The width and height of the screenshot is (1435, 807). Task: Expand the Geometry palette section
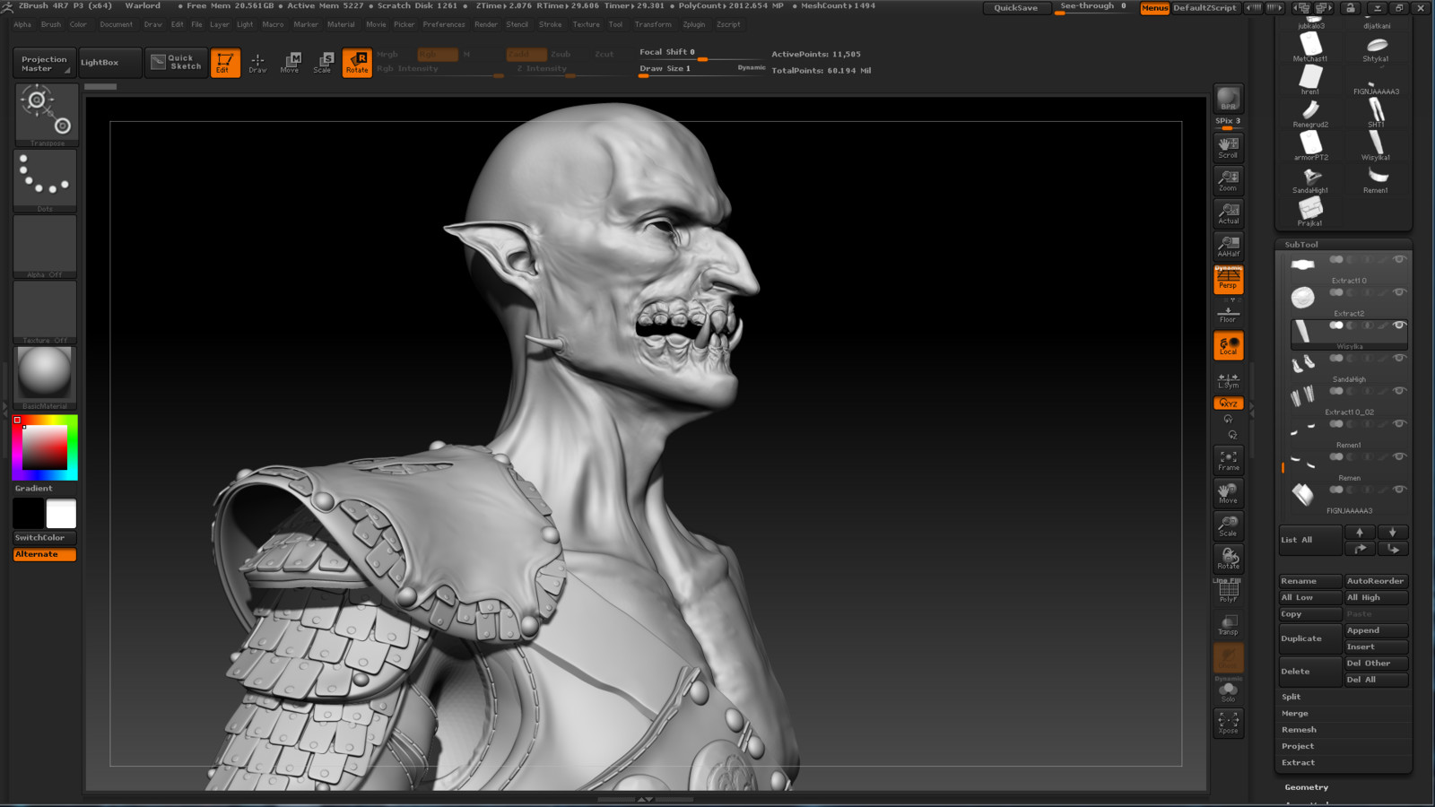coord(1307,787)
